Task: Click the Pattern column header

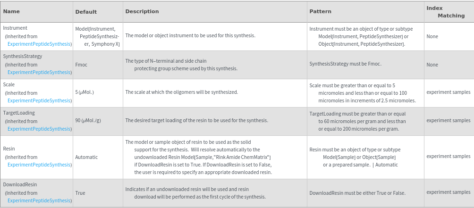Action: pyautogui.click(x=320, y=11)
